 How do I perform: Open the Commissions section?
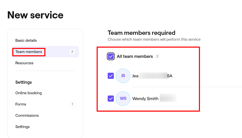click(x=27, y=115)
